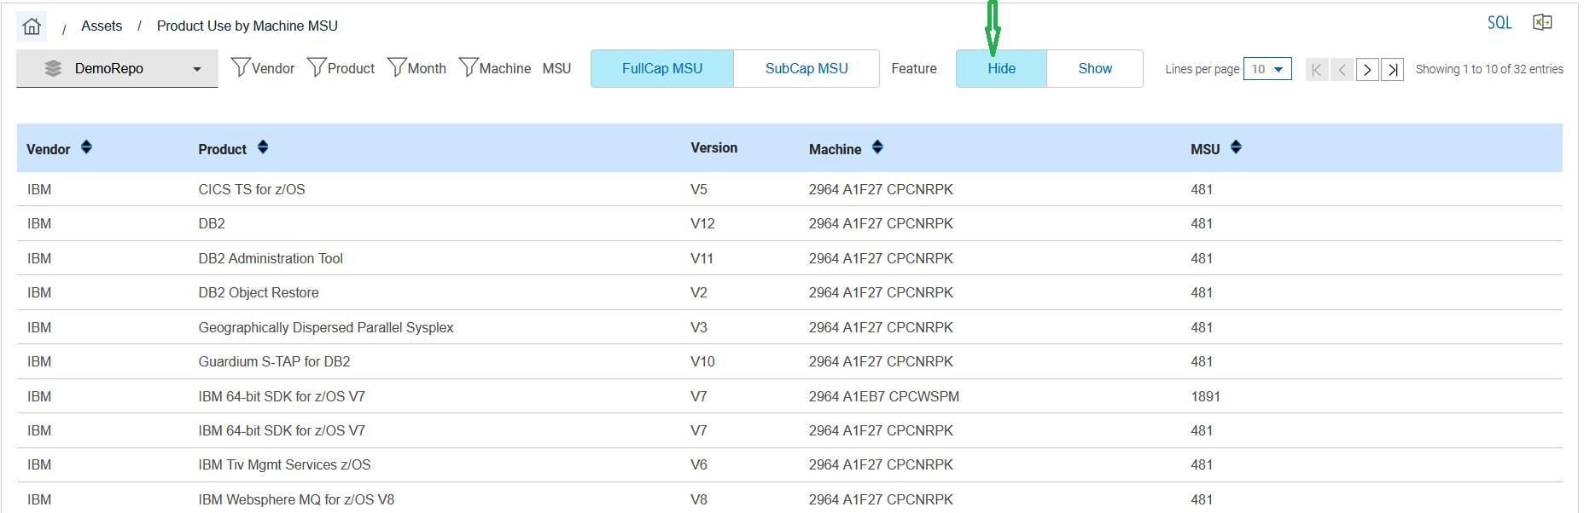
Task: Open the Vendor filter
Action: pyautogui.click(x=263, y=68)
